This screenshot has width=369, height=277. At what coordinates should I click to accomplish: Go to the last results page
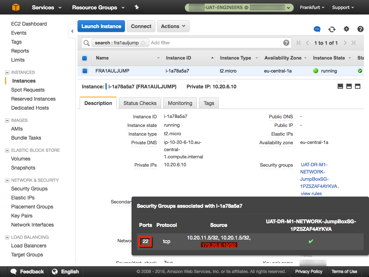pos(354,43)
